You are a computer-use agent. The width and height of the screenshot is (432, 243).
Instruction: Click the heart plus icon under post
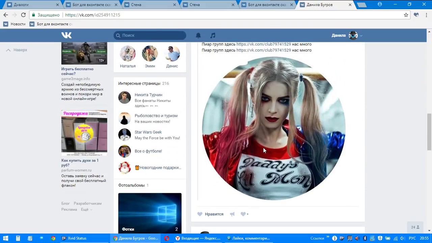click(x=244, y=214)
